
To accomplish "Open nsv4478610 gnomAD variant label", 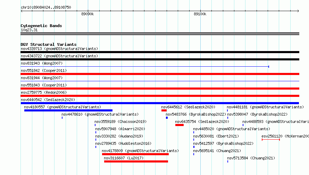I will click(100, 114).
